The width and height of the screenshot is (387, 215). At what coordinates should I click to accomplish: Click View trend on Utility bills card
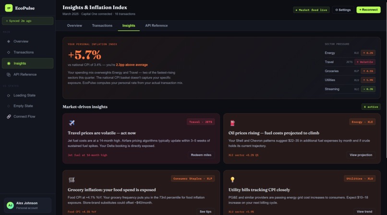364,212
